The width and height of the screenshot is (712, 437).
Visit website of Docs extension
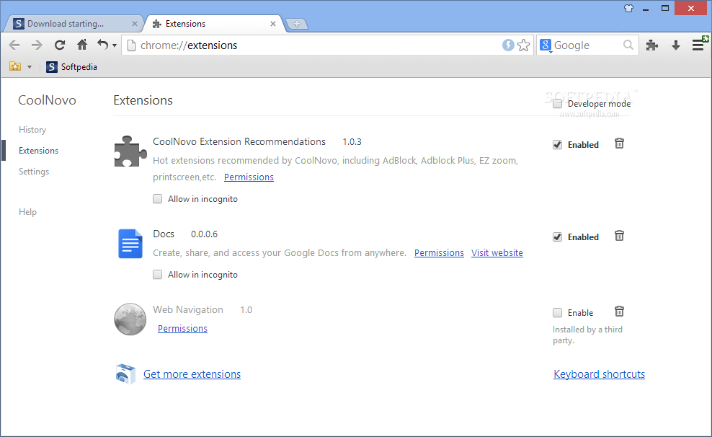coord(497,253)
